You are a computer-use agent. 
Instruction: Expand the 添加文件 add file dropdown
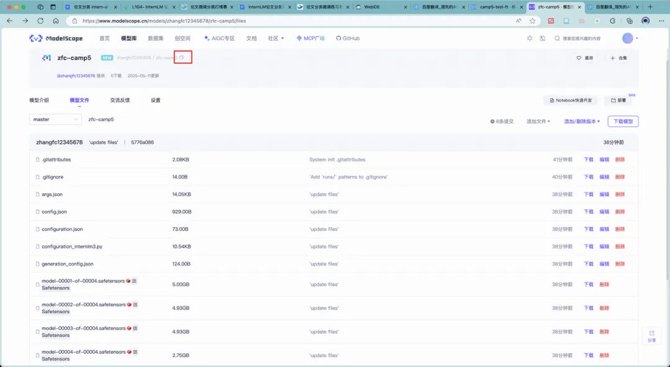tap(538, 121)
